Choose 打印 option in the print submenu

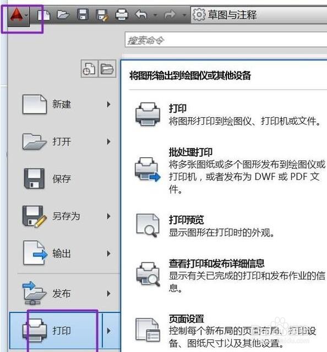point(228,115)
